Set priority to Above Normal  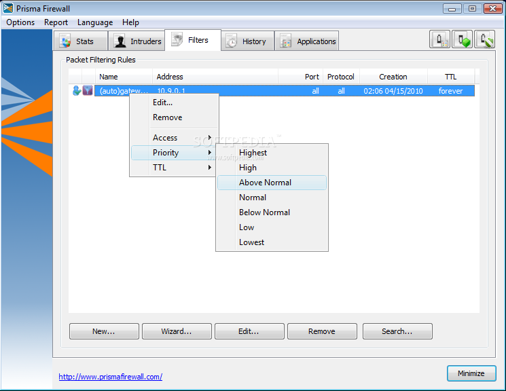pos(272,183)
